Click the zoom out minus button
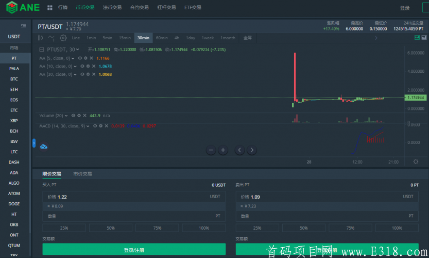429x258 pixels. pyautogui.click(x=211, y=150)
